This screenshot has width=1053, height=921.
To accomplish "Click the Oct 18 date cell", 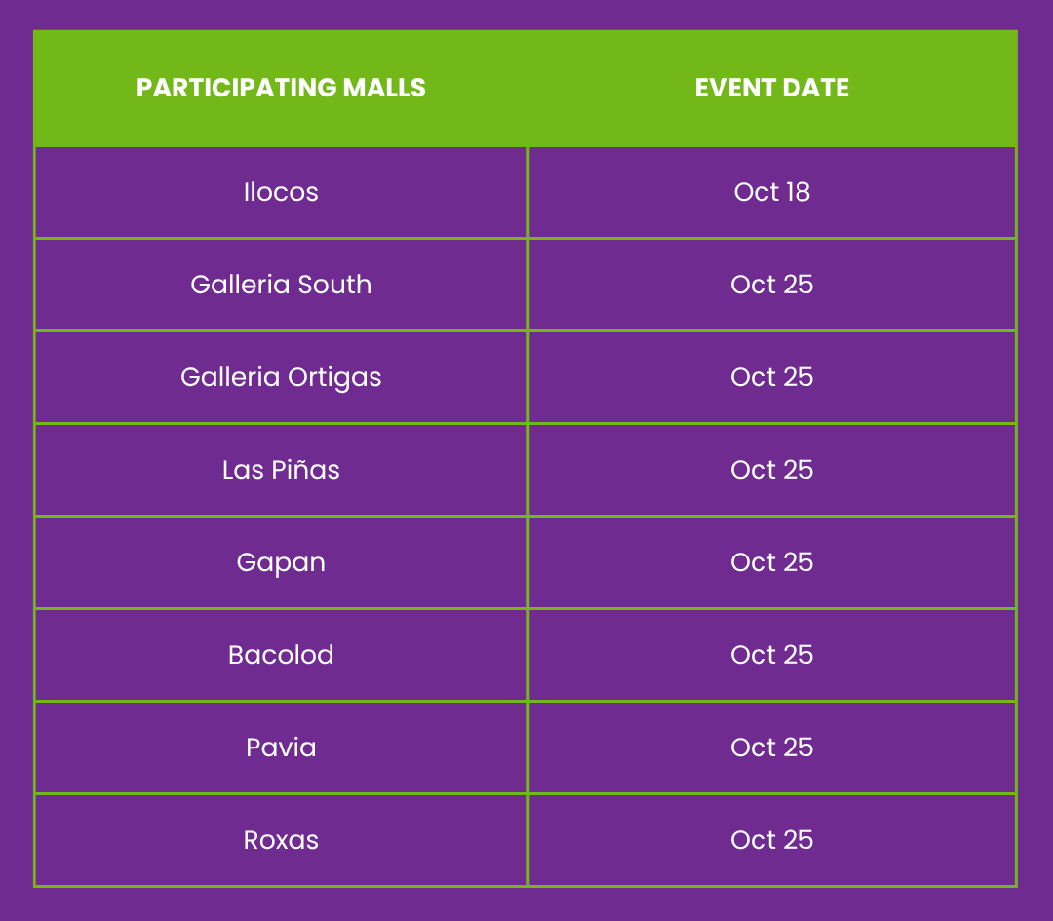I will (771, 192).
